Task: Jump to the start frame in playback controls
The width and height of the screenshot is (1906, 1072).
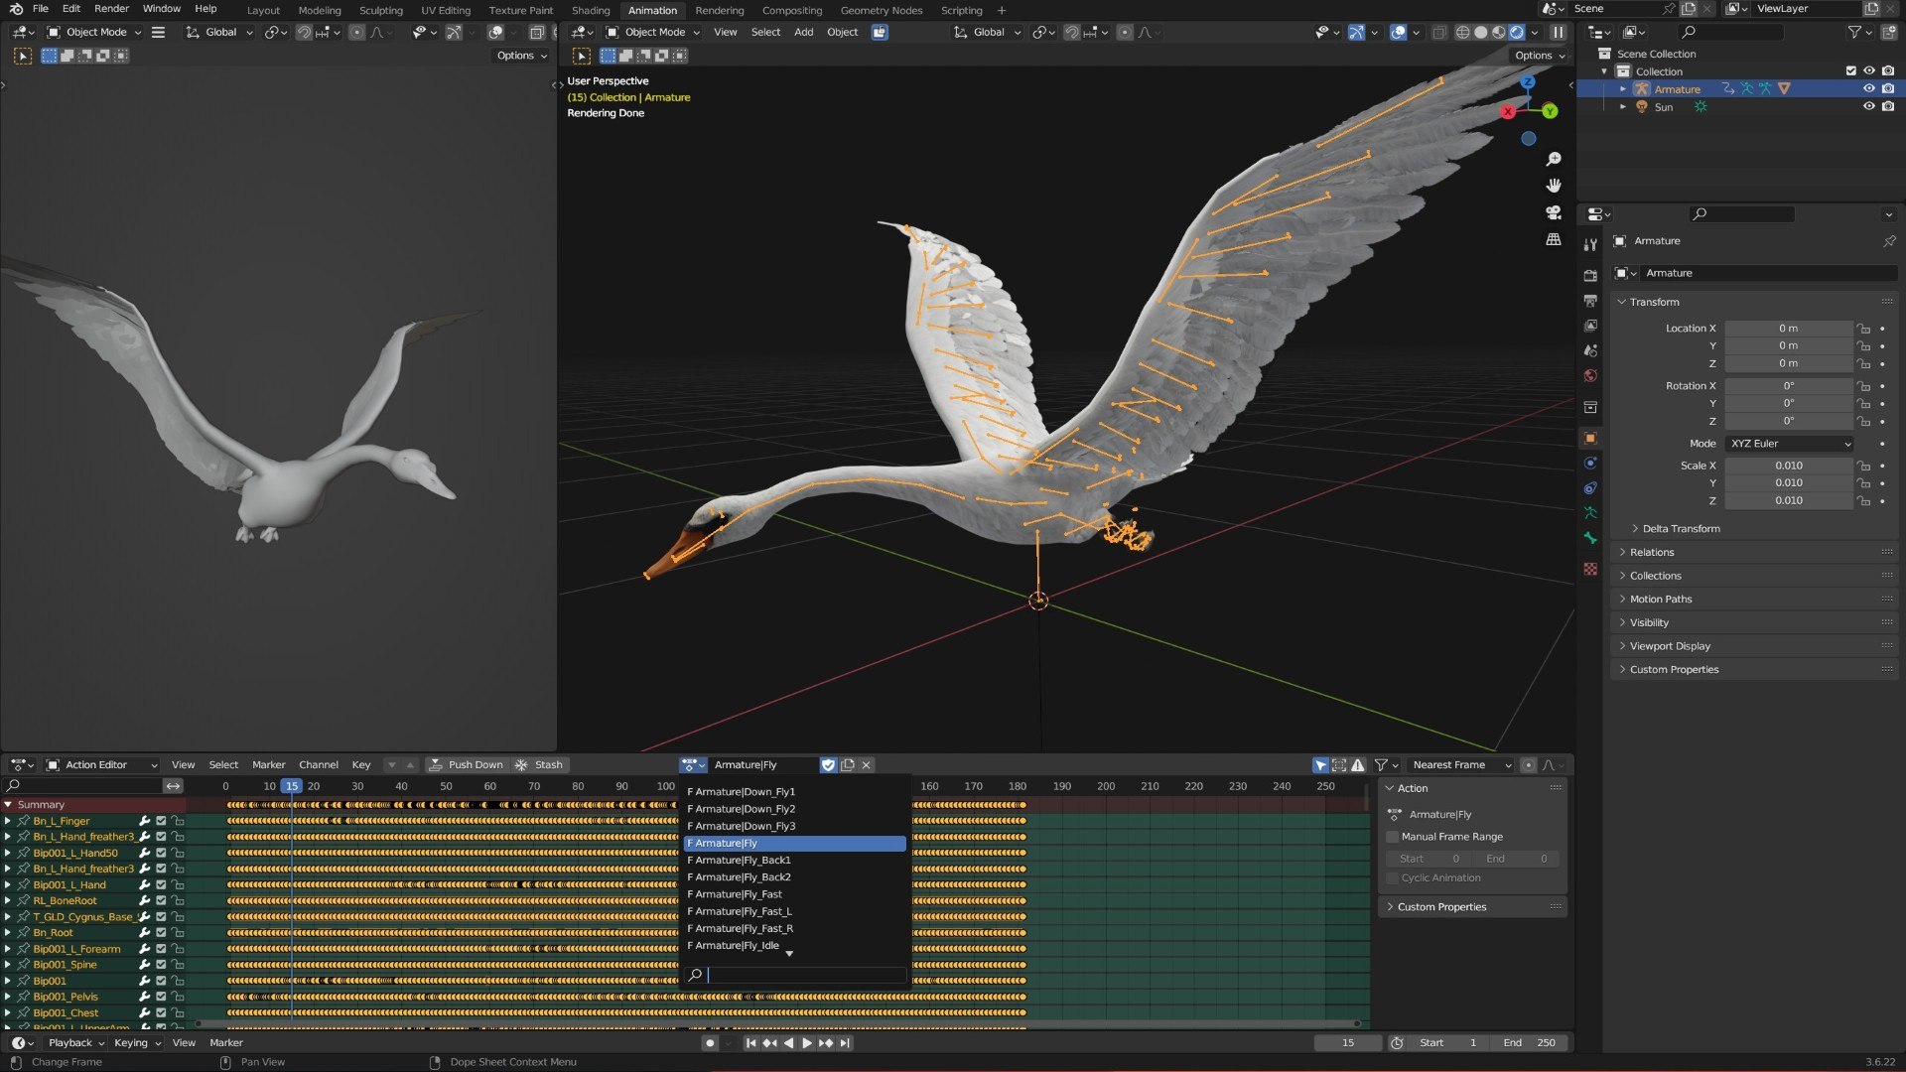Action: coord(750,1043)
